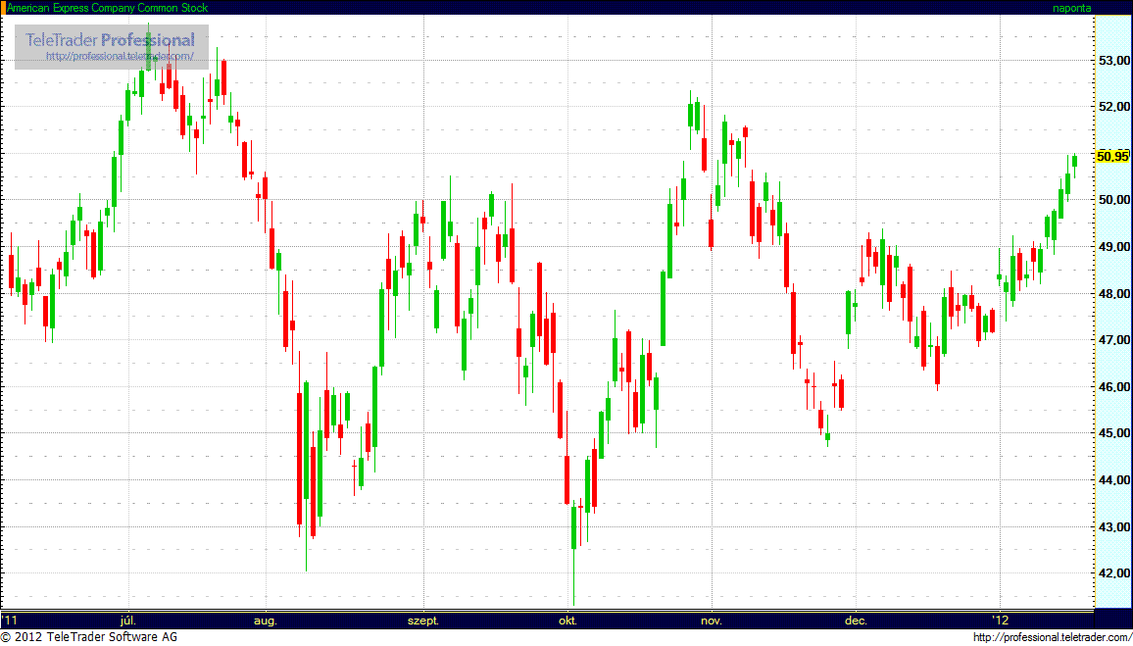Click the 45,00 price axis label

pyautogui.click(x=1113, y=433)
